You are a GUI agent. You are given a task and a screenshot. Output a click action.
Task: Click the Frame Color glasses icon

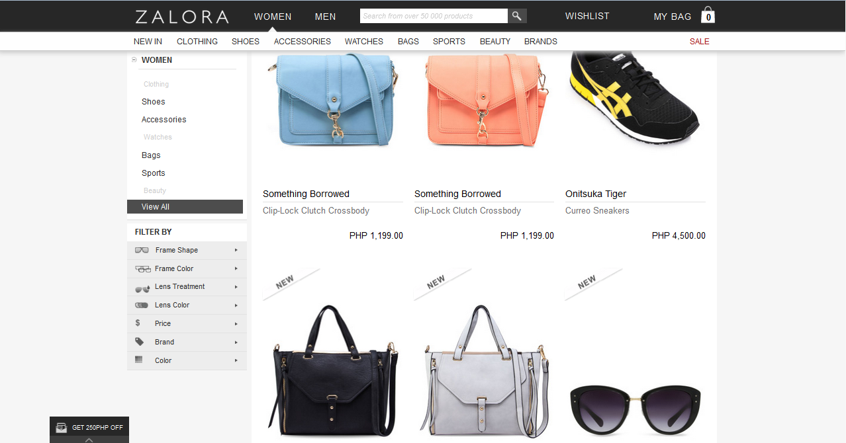[x=142, y=268]
